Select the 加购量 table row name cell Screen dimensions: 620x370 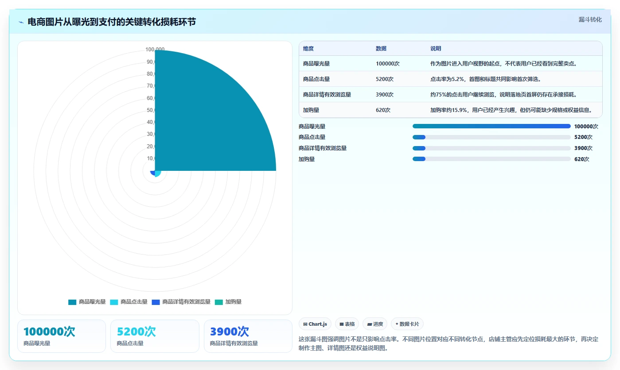[311, 110]
